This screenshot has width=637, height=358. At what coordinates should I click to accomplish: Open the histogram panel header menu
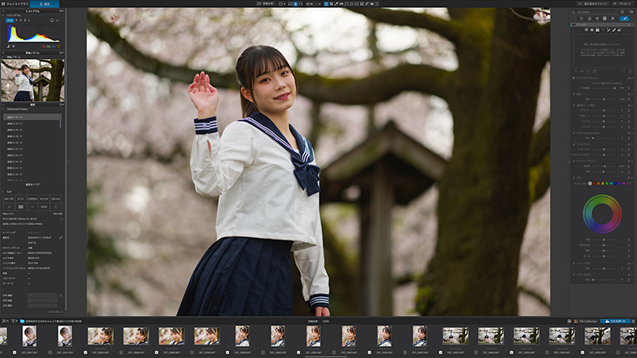[61, 11]
